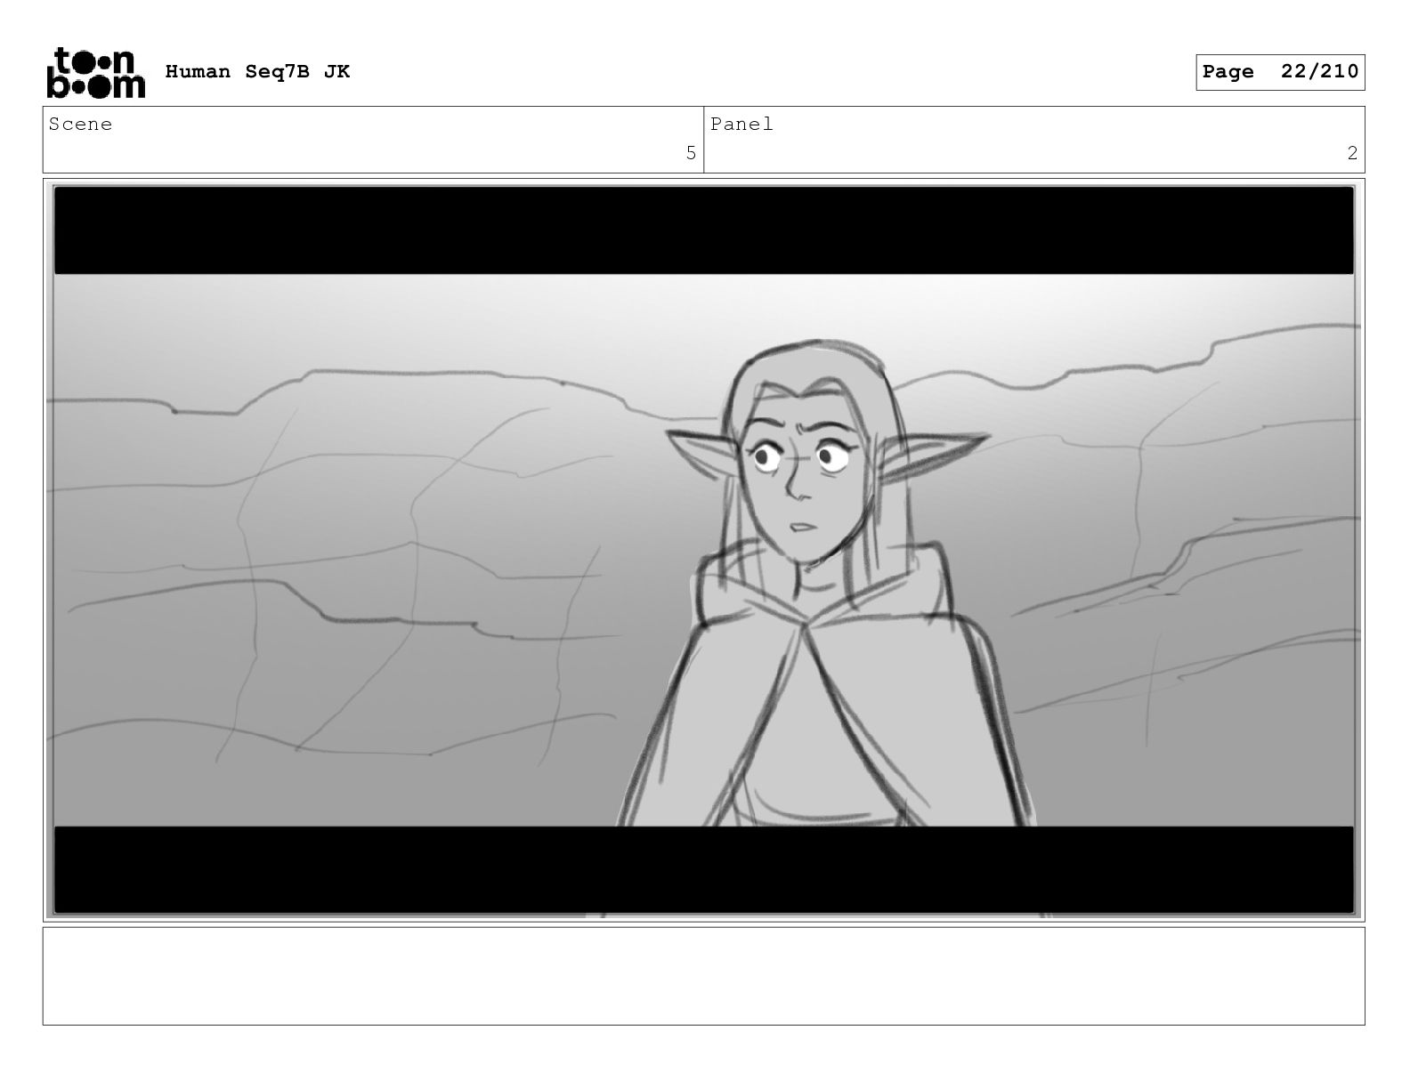The image size is (1410, 1089).
Task: Select the 'Human Seq7B JK' title text
Action: (257, 72)
